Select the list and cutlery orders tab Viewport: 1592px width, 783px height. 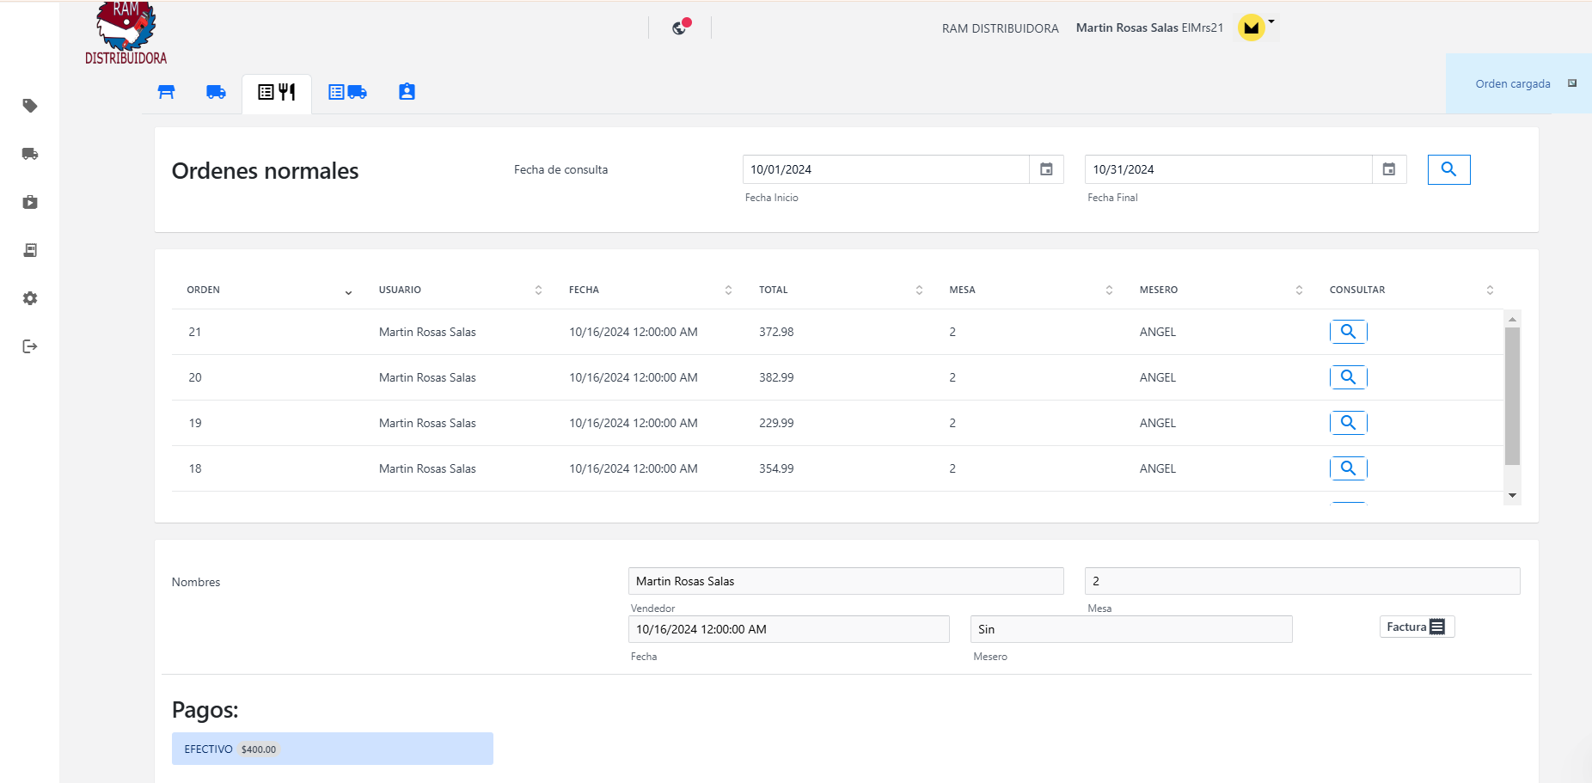(277, 92)
